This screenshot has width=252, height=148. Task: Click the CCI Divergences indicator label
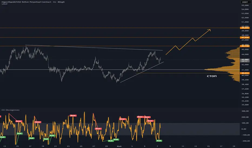[x=11, y=110]
